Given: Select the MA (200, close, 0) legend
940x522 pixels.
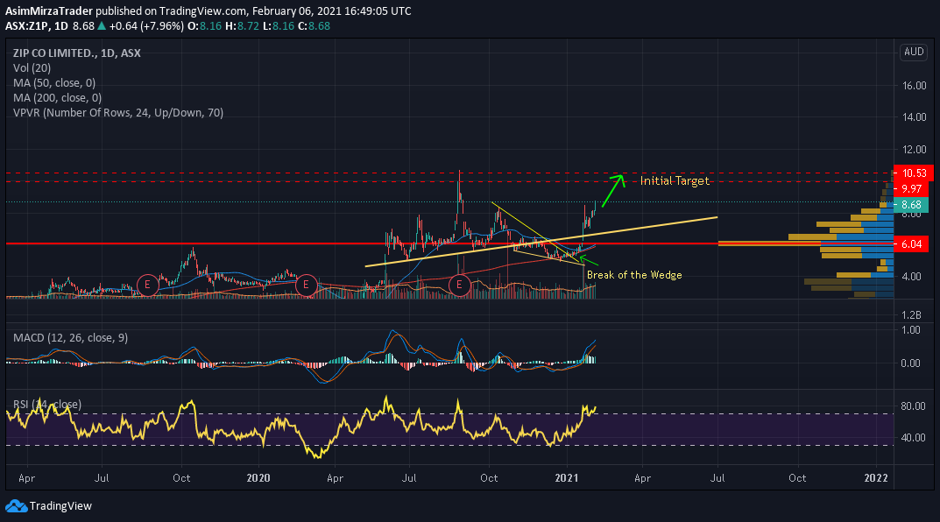Looking at the screenshot, I should pyautogui.click(x=57, y=98).
